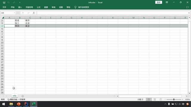Switch to the 公式 ribbon tab
This screenshot has width=191, height=107.
[x=38, y=7]
